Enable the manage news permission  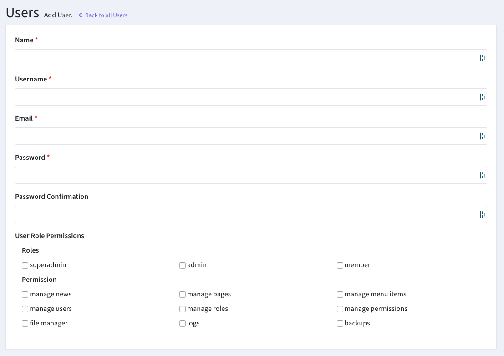point(25,295)
